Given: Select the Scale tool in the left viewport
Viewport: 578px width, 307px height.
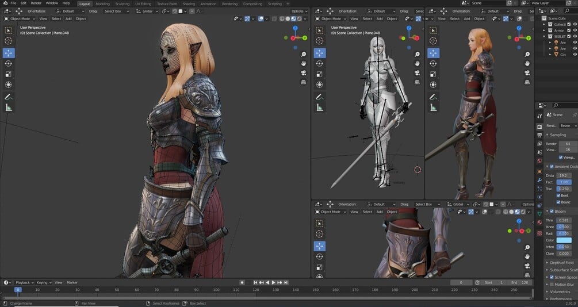Looking at the screenshot, I should (9, 74).
